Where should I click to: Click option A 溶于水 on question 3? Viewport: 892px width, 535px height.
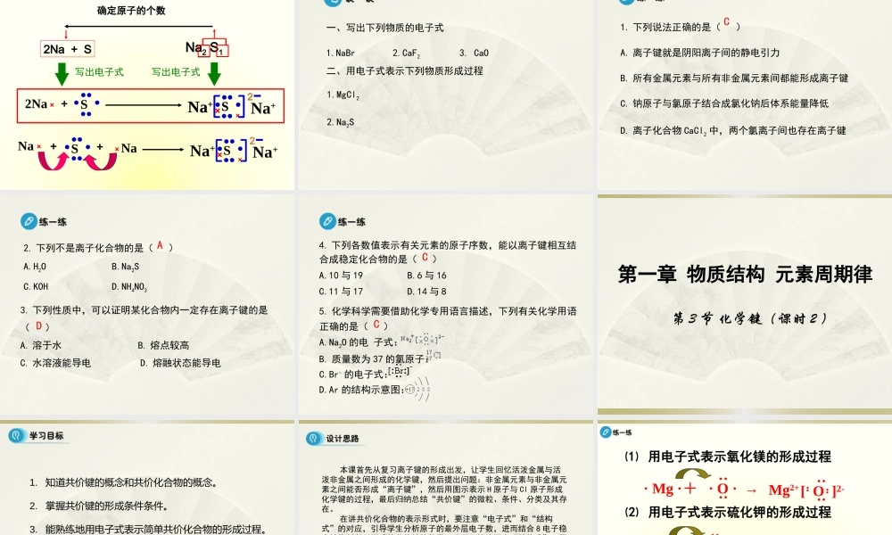click(40, 343)
